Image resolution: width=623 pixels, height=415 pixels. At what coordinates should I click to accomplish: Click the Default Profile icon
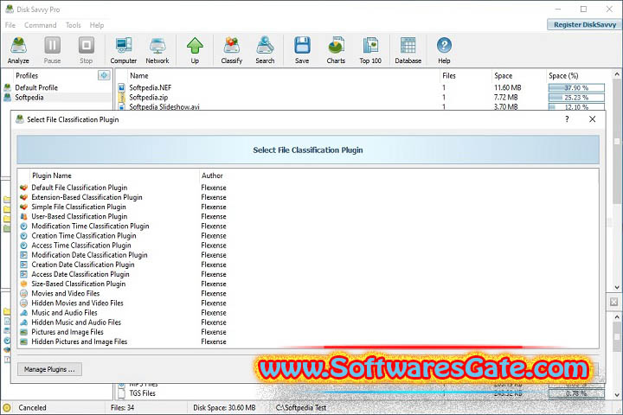(7, 87)
